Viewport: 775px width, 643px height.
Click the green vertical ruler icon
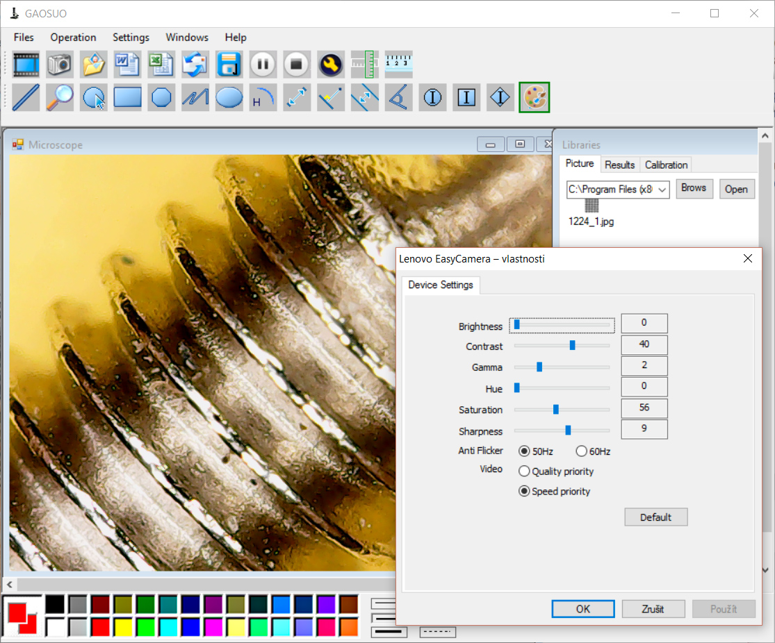pos(364,64)
